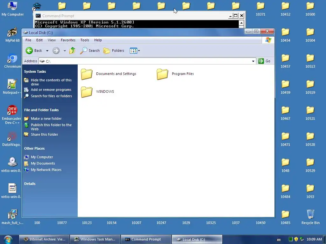Go up one folder level
The width and height of the screenshot is (326, 244).
point(72,51)
